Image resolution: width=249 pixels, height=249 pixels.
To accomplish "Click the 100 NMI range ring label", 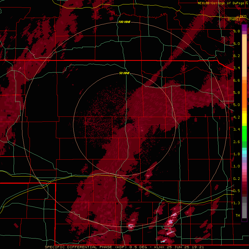I will [x=124, y=22].
